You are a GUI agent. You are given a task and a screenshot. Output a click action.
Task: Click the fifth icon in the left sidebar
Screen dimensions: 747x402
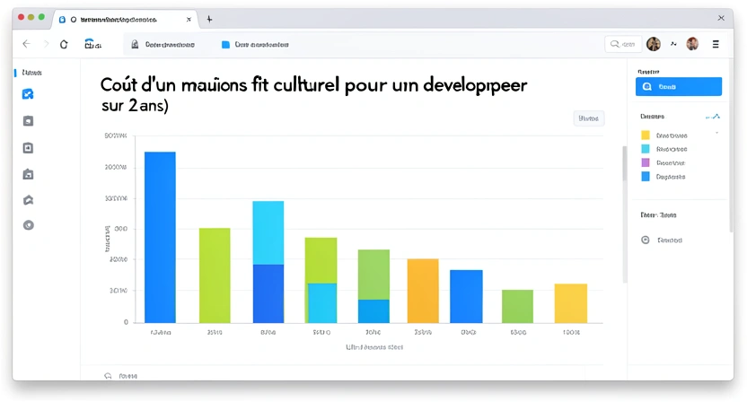tap(28, 200)
